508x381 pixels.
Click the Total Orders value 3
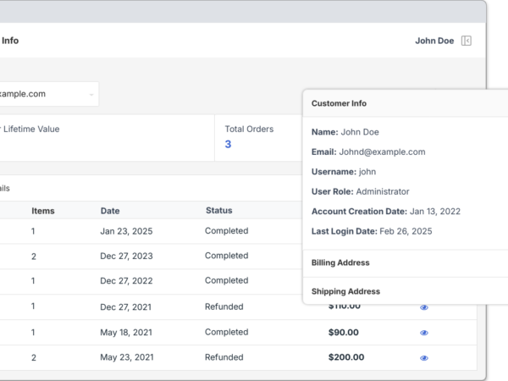pos(228,144)
